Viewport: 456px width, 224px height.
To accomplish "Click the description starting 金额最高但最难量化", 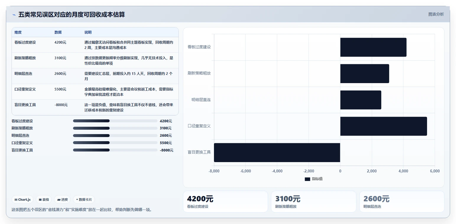I will click(129, 92).
